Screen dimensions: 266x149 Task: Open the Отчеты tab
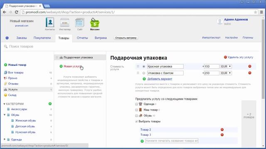tap(82, 38)
